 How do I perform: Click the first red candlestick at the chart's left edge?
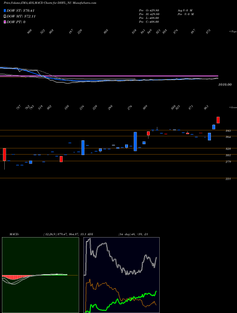coord(4,155)
